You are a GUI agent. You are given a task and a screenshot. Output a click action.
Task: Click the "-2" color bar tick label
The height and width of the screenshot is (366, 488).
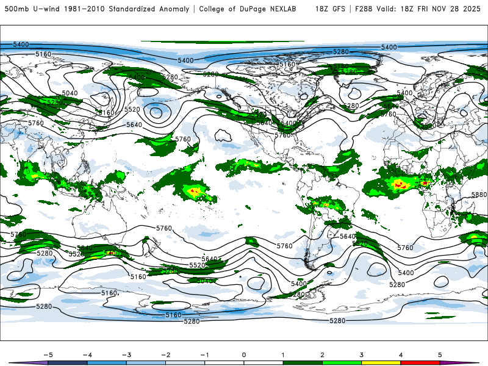(165, 355)
